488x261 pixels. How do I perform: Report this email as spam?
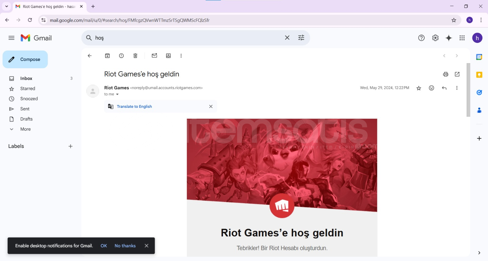(x=121, y=56)
